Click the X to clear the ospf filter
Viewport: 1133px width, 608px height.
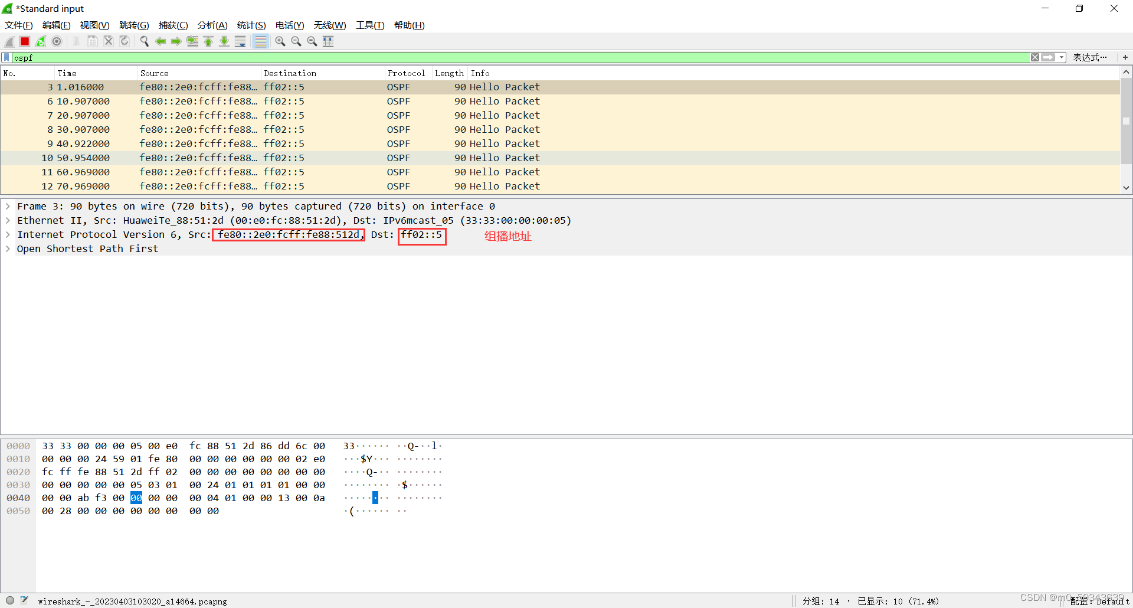(x=1034, y=57)
